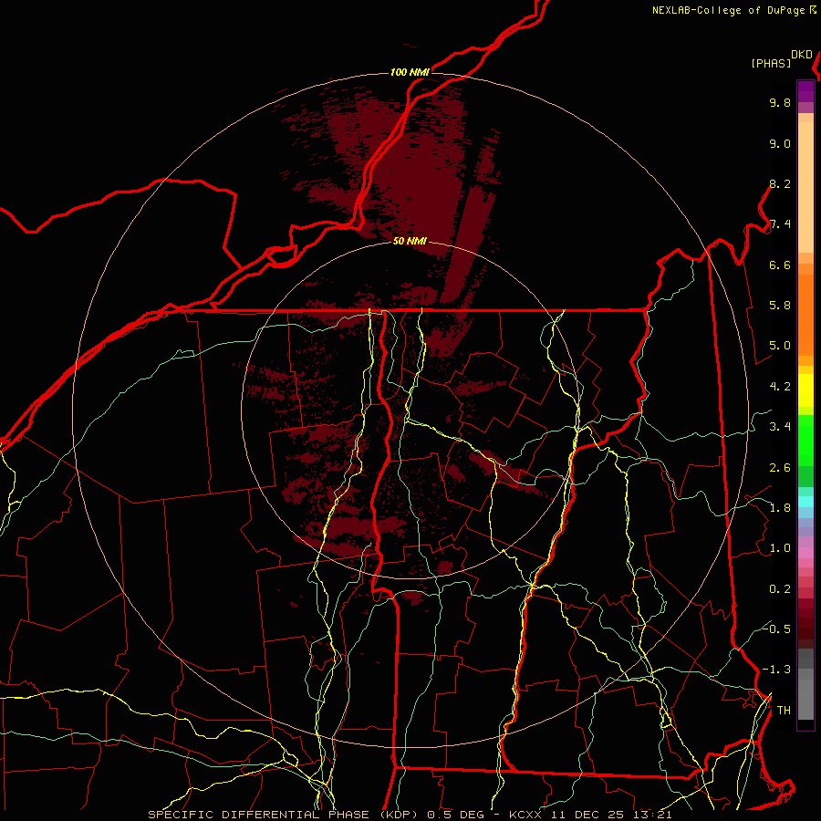
Task: Click the "[PHAS]" legend unit label
Action: pyautogui.click(x=771, y=63)
